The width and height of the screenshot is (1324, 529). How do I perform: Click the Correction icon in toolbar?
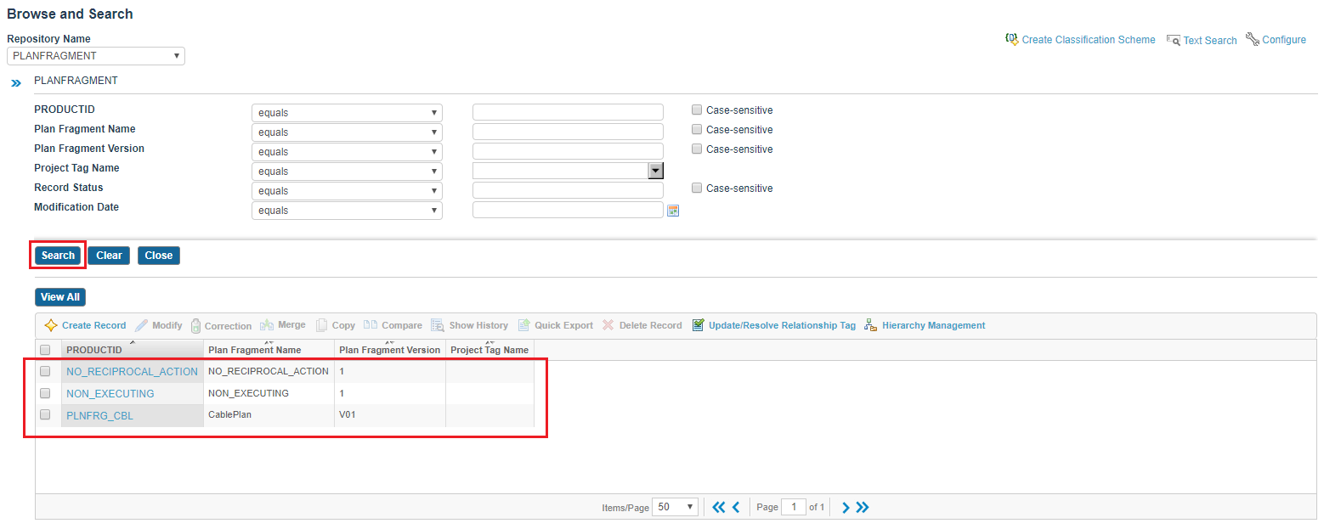[x=195, y=325]
